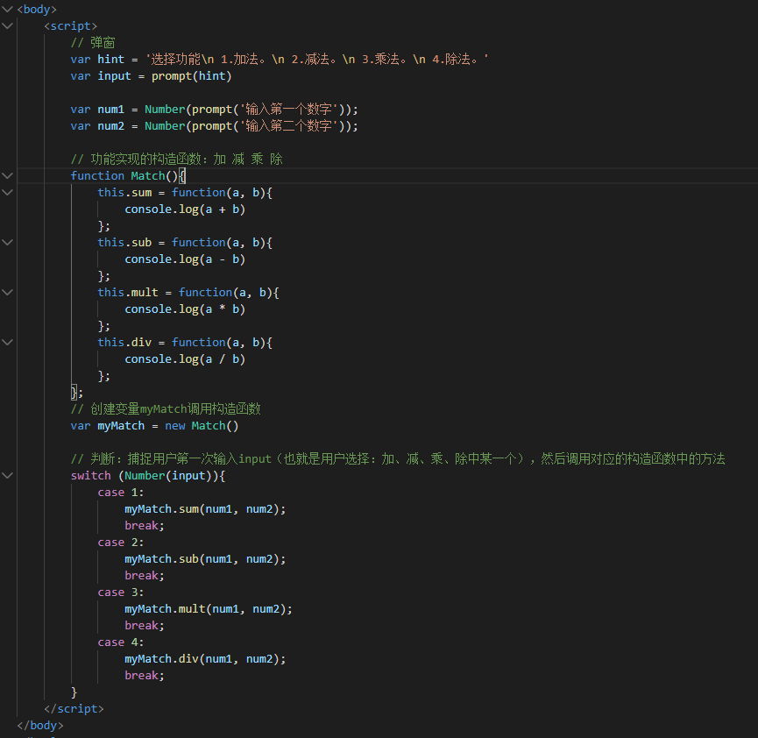Click 'break;' under case 4

145,676
